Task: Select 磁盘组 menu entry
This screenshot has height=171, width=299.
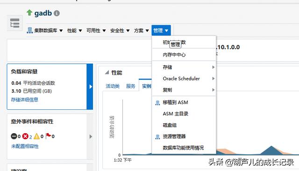Action: (184, 125)
